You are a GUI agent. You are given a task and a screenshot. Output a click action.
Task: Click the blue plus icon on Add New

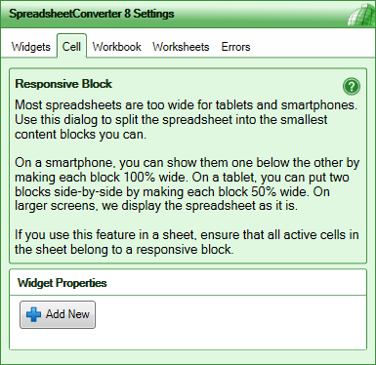(33, 314)
